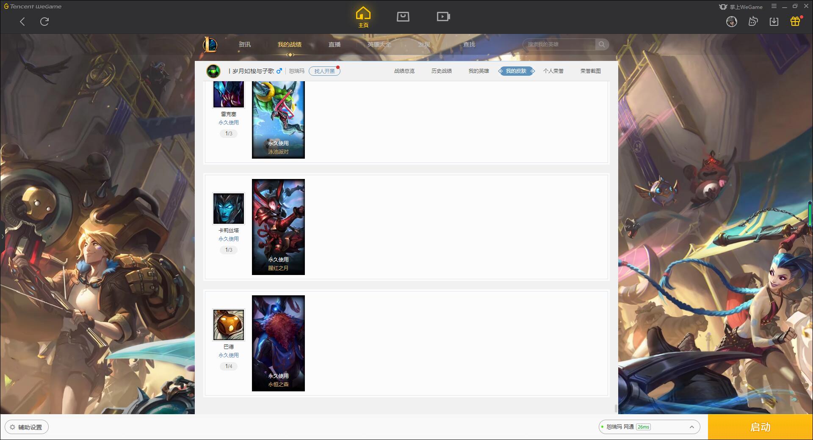This screenshot has width=813, height=440.
Task: Click the 1/4 count under 巴德
Action: point(229,366)
